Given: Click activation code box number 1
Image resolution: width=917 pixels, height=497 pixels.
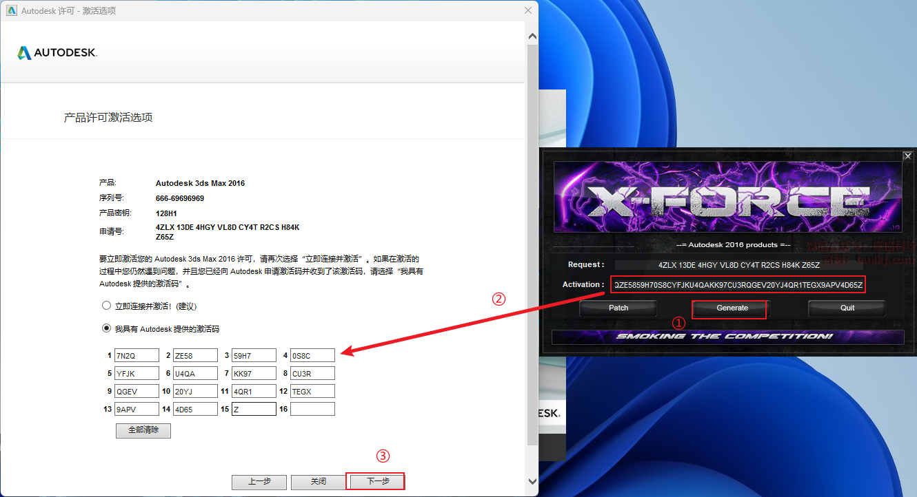Looking at the screenshot, I should click(x=137, y=355).
